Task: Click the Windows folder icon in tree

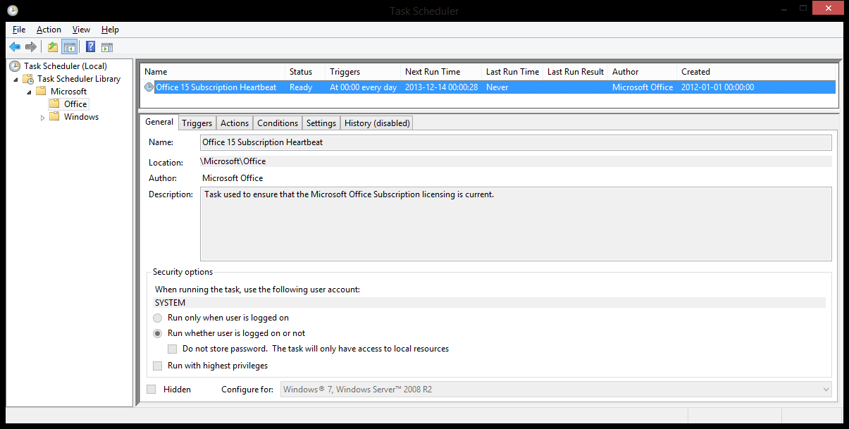Action: coord(55,117)
